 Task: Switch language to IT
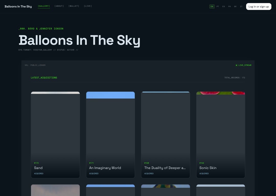coord(241,6)
